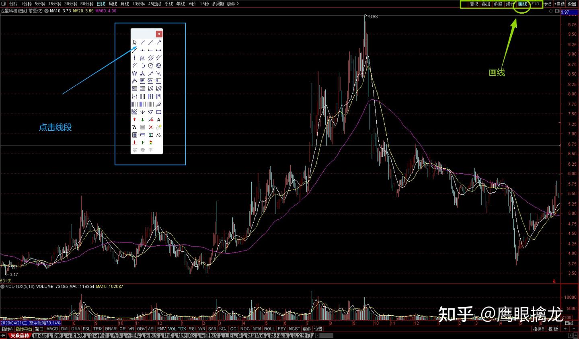Switch the sub-chart indicator to MACD

point(52,329)
